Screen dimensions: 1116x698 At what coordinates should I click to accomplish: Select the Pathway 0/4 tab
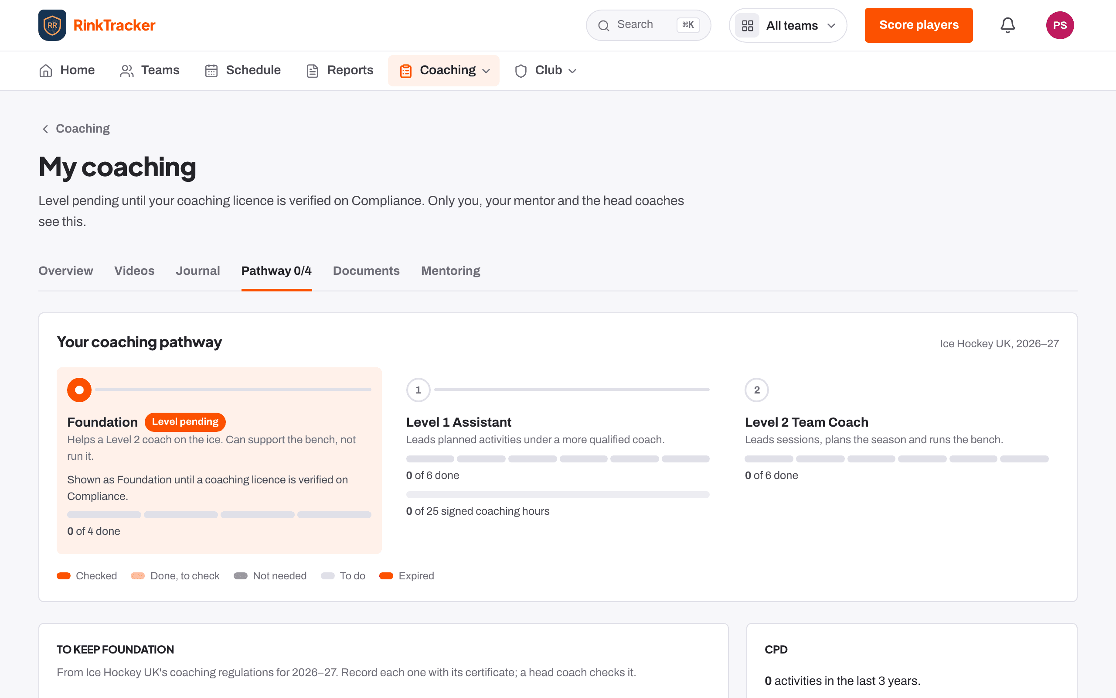click(277, 270)
